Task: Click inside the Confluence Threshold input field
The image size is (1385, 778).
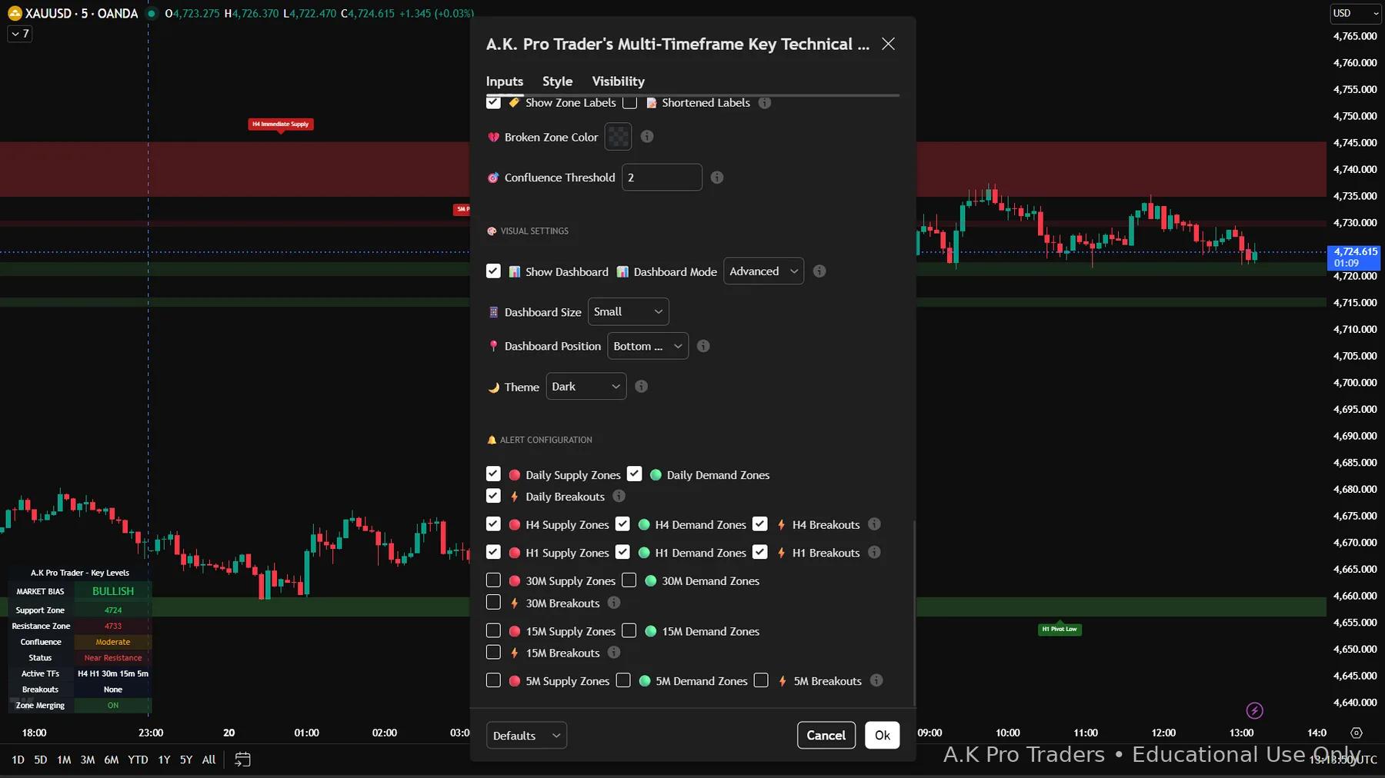Action: (662, 177)
